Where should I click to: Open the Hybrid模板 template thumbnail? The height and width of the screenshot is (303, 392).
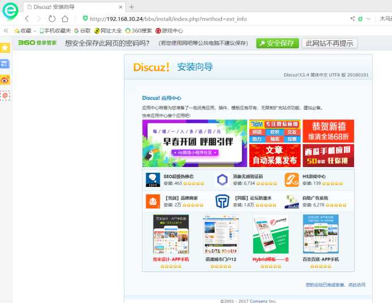click(x=271, y=234)
